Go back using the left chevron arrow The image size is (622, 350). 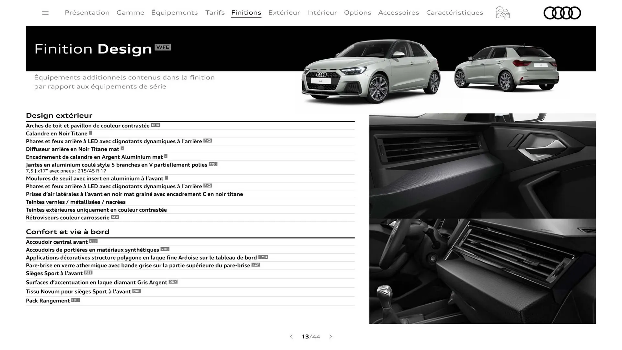pyautogui.click(x=291, y=337)
